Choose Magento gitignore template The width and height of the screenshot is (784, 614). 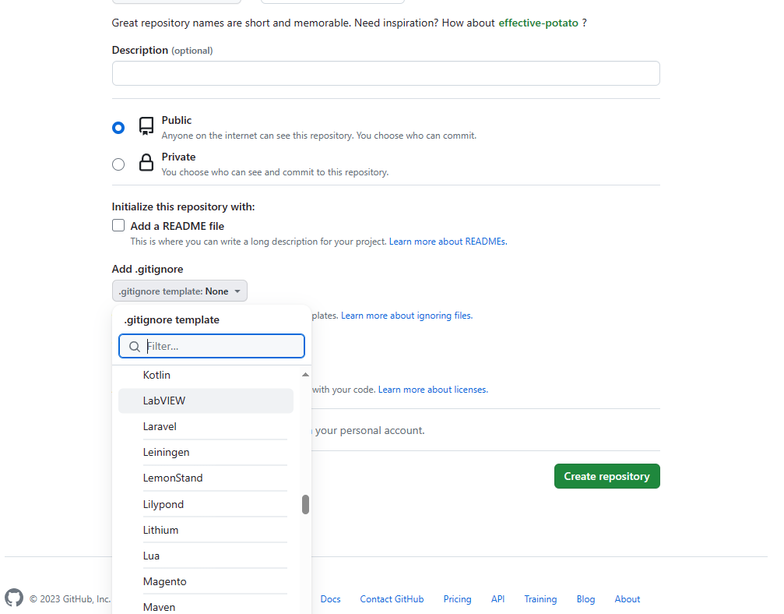[206, 581]
